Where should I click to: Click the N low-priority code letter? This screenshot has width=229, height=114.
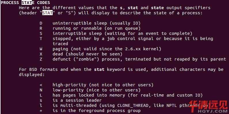pos(41,90)
